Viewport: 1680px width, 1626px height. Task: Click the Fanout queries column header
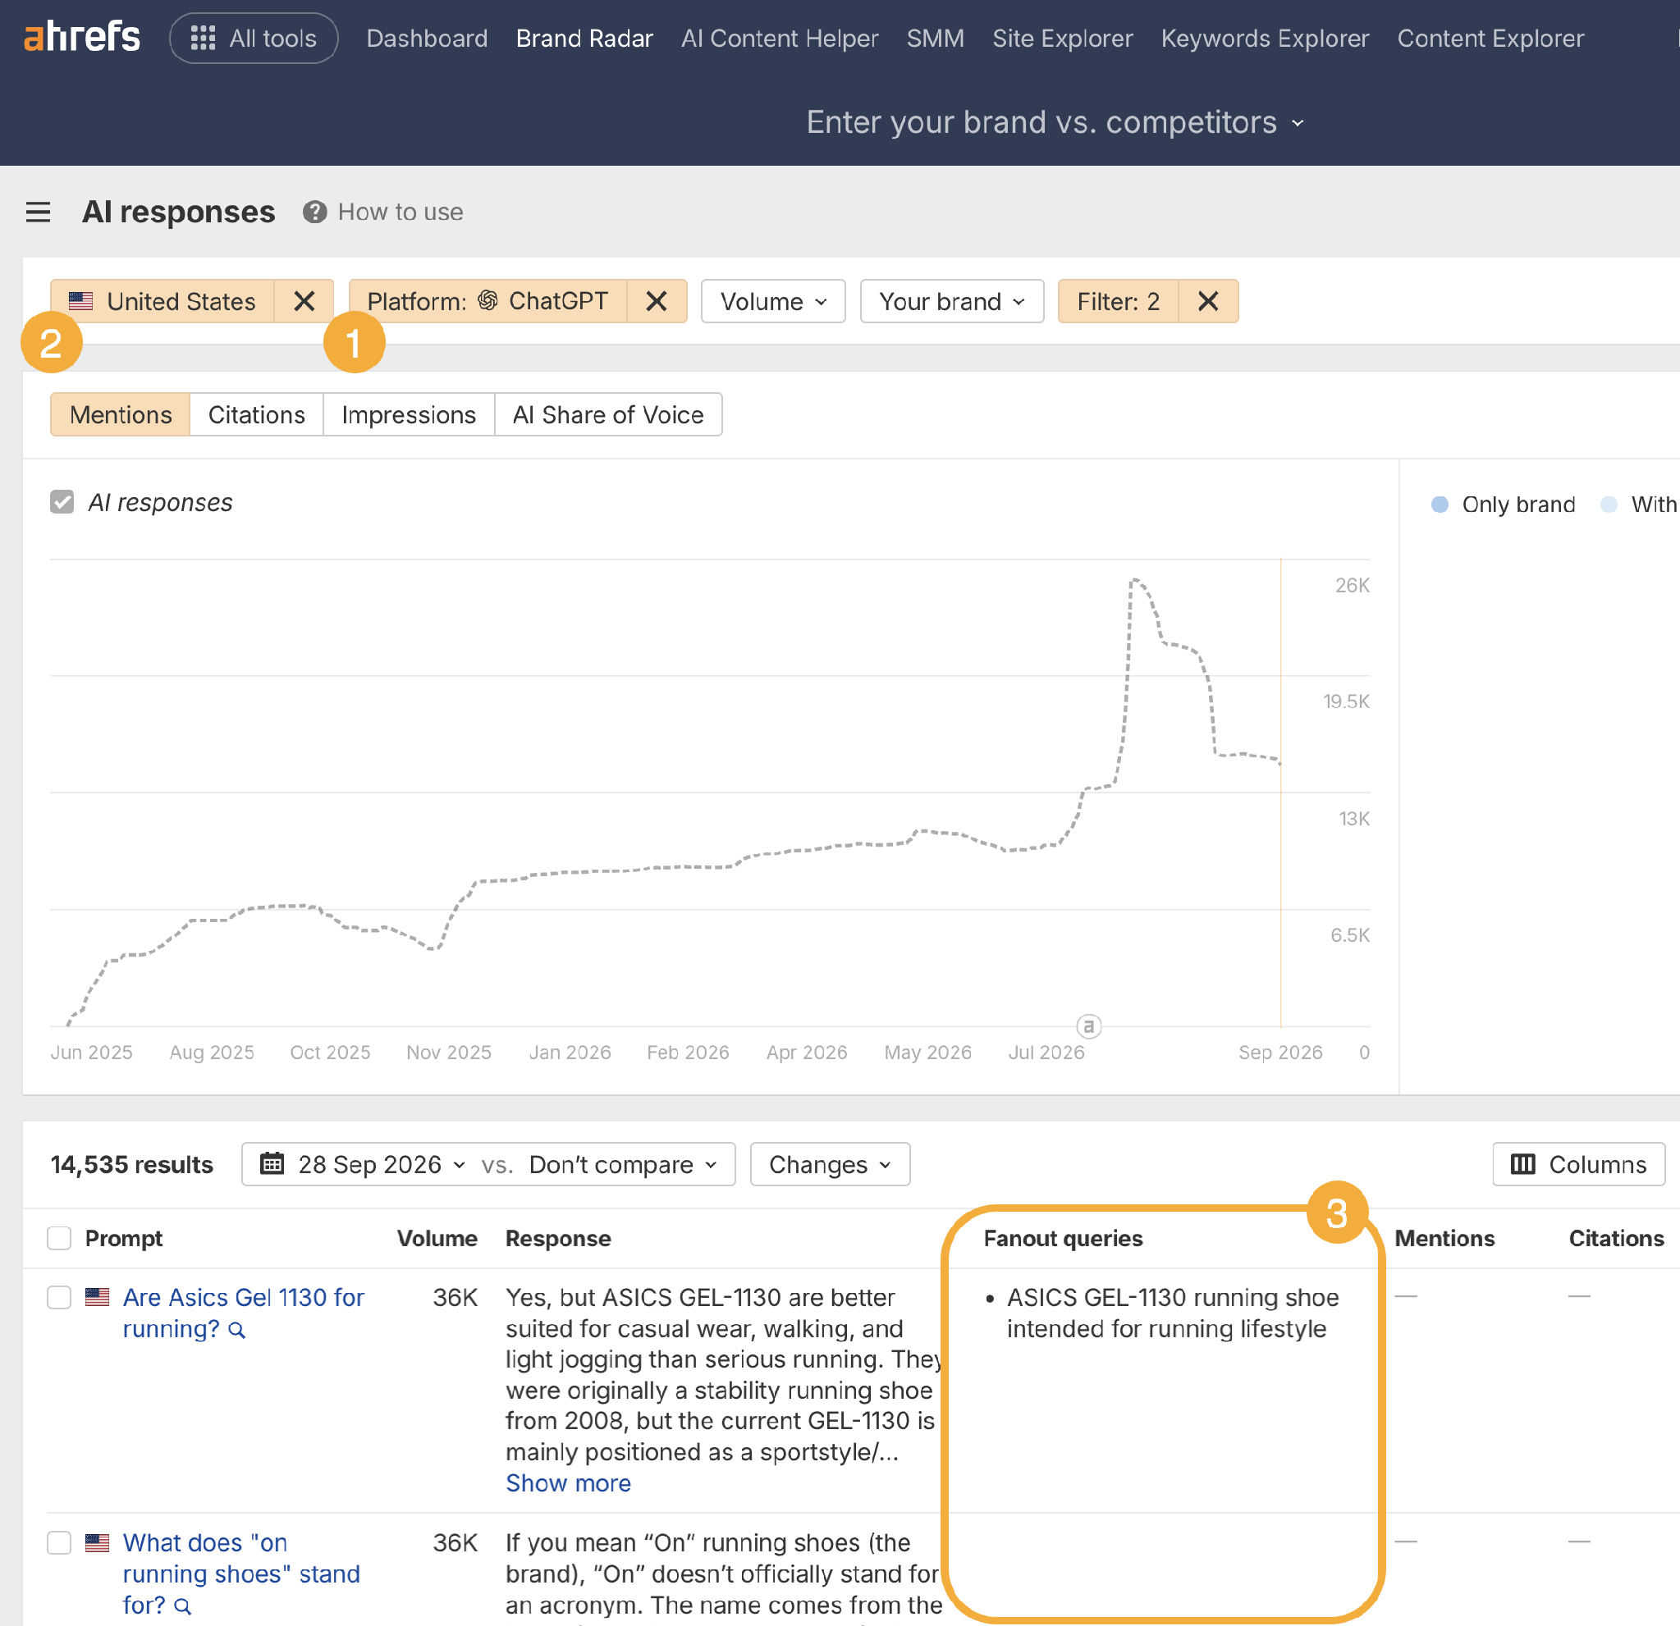pyautogui.click(x=1063, y=1238)
